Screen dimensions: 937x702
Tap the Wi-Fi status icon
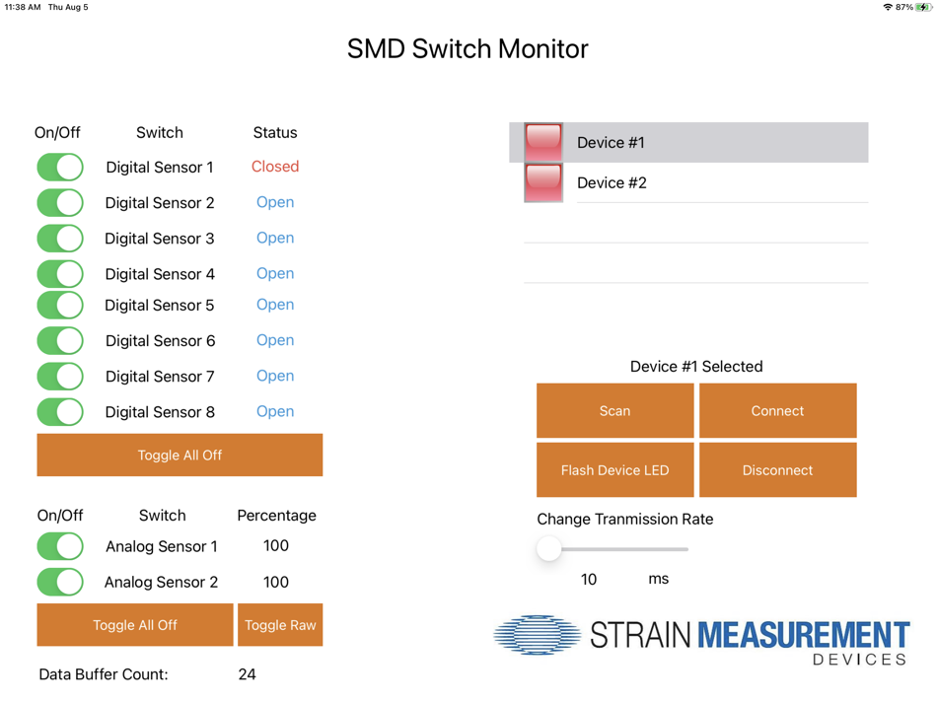[888, 7]
